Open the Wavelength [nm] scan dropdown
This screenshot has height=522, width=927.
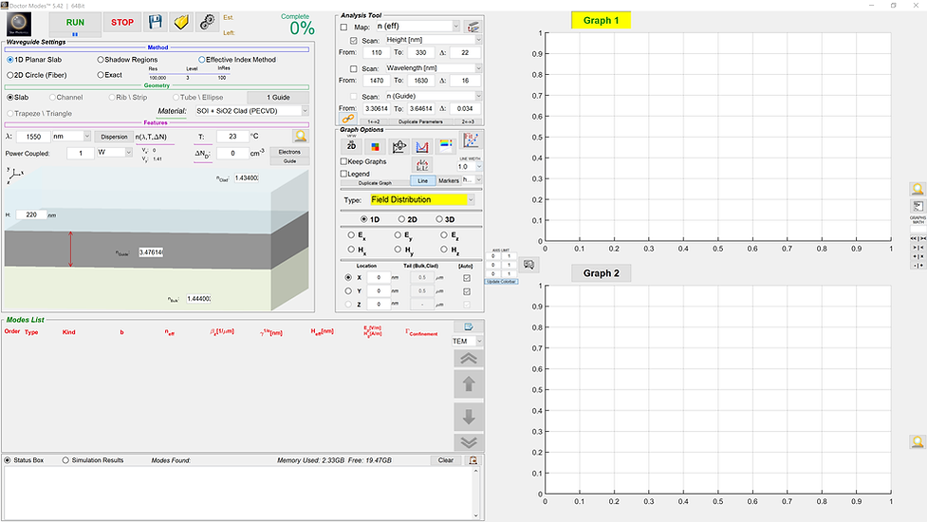(x=433, y=68)
